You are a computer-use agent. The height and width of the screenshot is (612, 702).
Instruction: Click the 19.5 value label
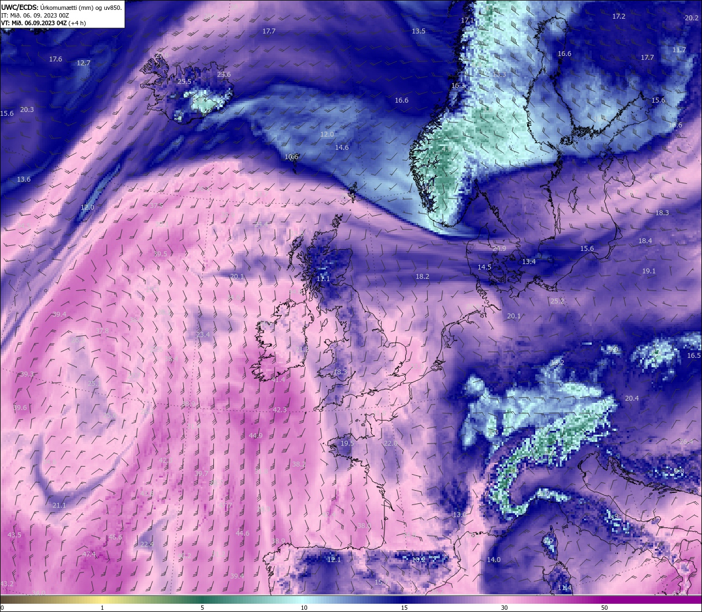[347, 444]
